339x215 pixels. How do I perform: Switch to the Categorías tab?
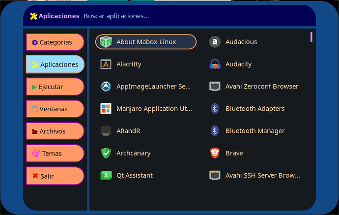click(x=55, y=42)
